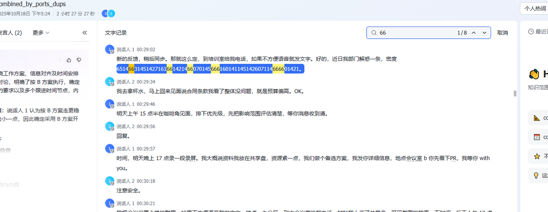The image size is (548, 212).
Task: Click the thumbs down icon on the summary
Action: pos(79,60)
